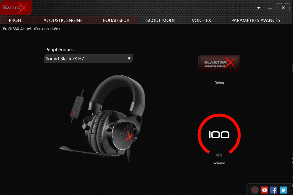The width and height of the screenshot is (293, 195).
Task: Switch to the ACOUSTIC ENGINE tab
Action: pyautogui.click(x=63, y=20)
